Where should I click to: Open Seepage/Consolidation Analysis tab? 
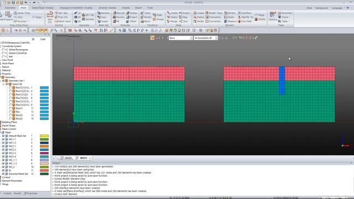[x=76, y=8]
